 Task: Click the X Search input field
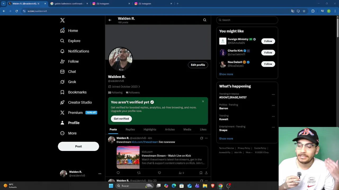[x=247, y=20]
